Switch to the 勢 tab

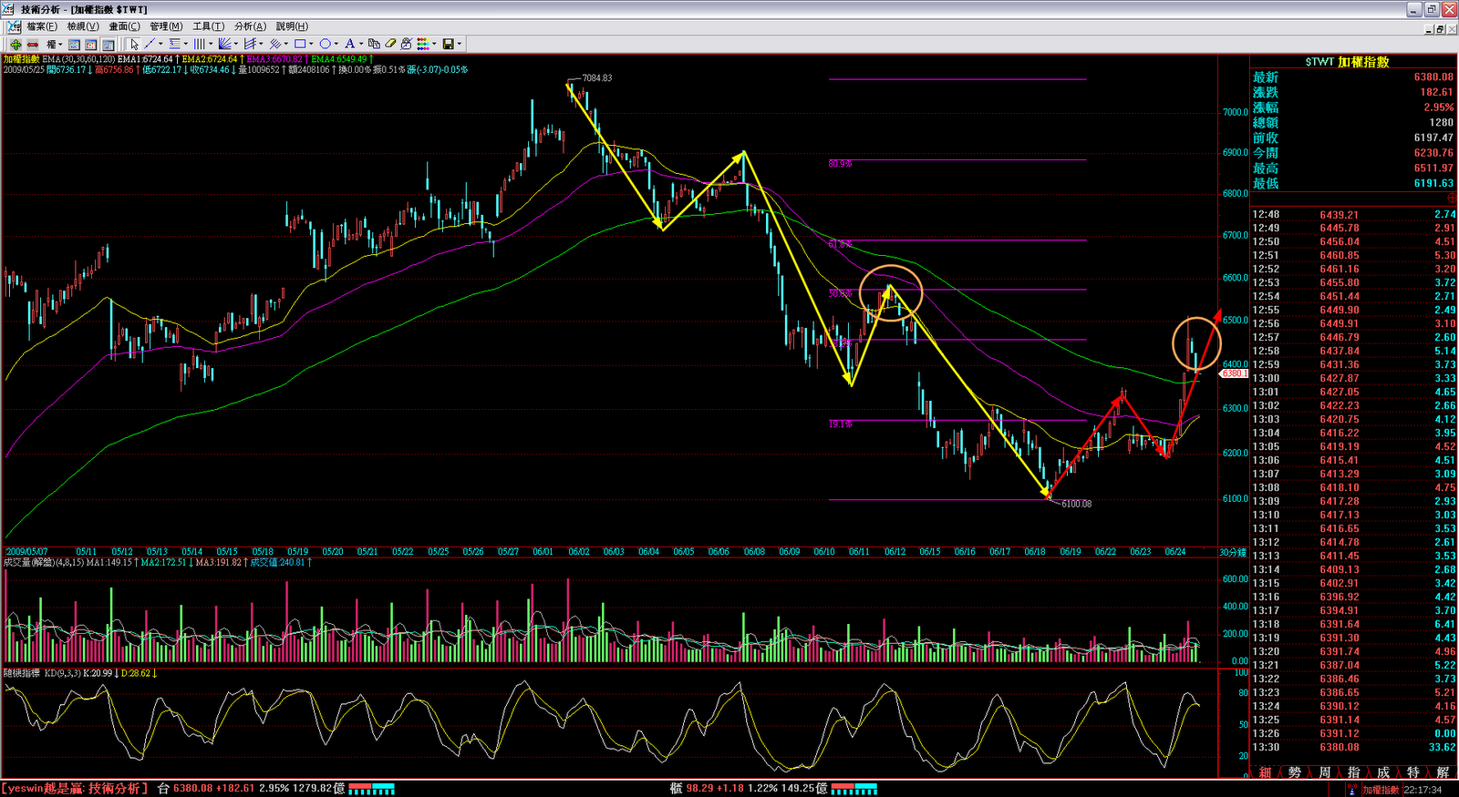(x=1295, y=772)
